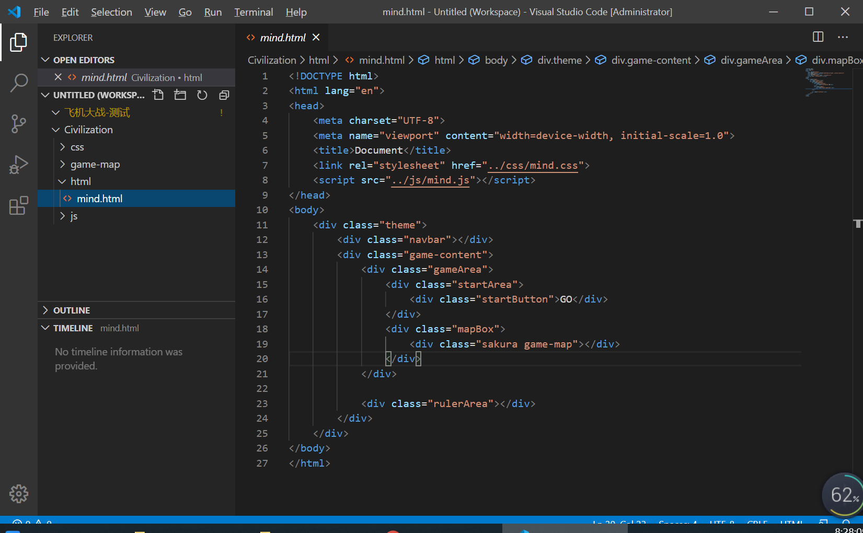
Task: Click the html folder breadcrumb after Civilization
Action: coord(319,60)
